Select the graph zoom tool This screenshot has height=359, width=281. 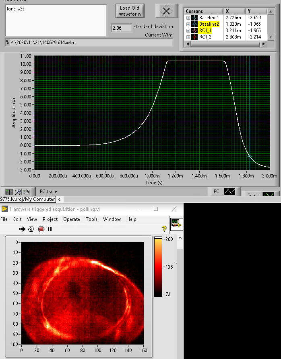18,192
